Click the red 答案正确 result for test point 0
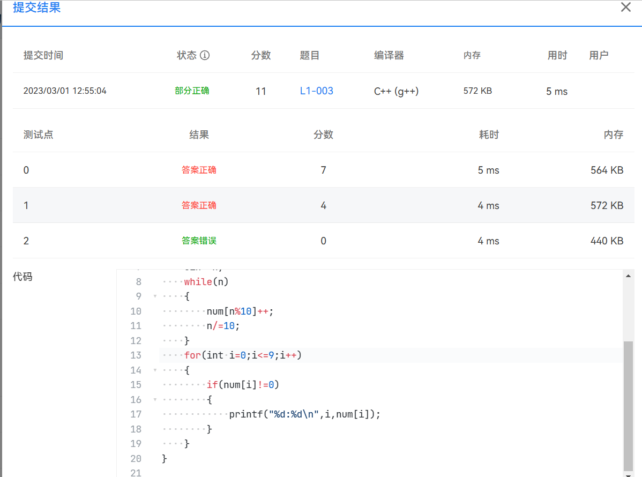This screenshot has height=477, width=642. (x=199, y=170)
